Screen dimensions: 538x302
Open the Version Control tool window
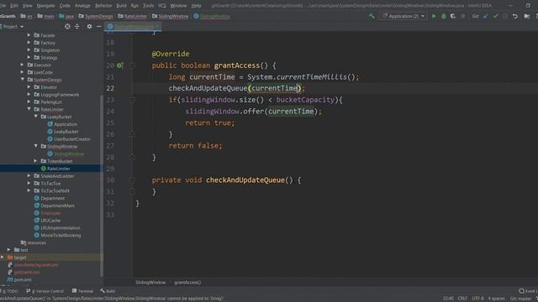(45, 291)
